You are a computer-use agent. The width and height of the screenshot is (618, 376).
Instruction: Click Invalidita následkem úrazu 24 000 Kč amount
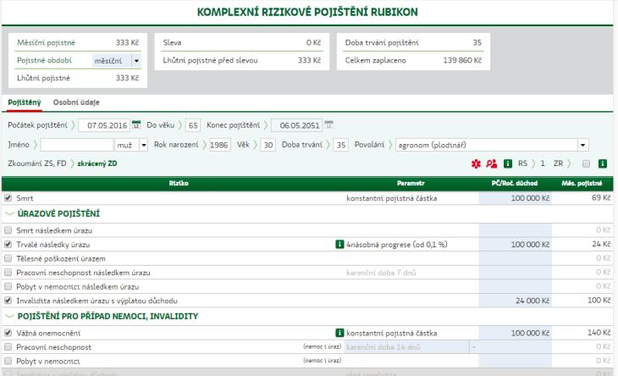click(x=515, y=301)
